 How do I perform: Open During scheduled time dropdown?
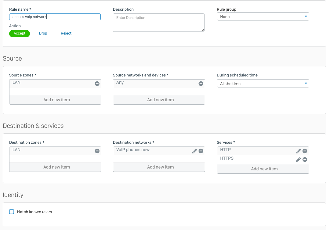point(263,83)
